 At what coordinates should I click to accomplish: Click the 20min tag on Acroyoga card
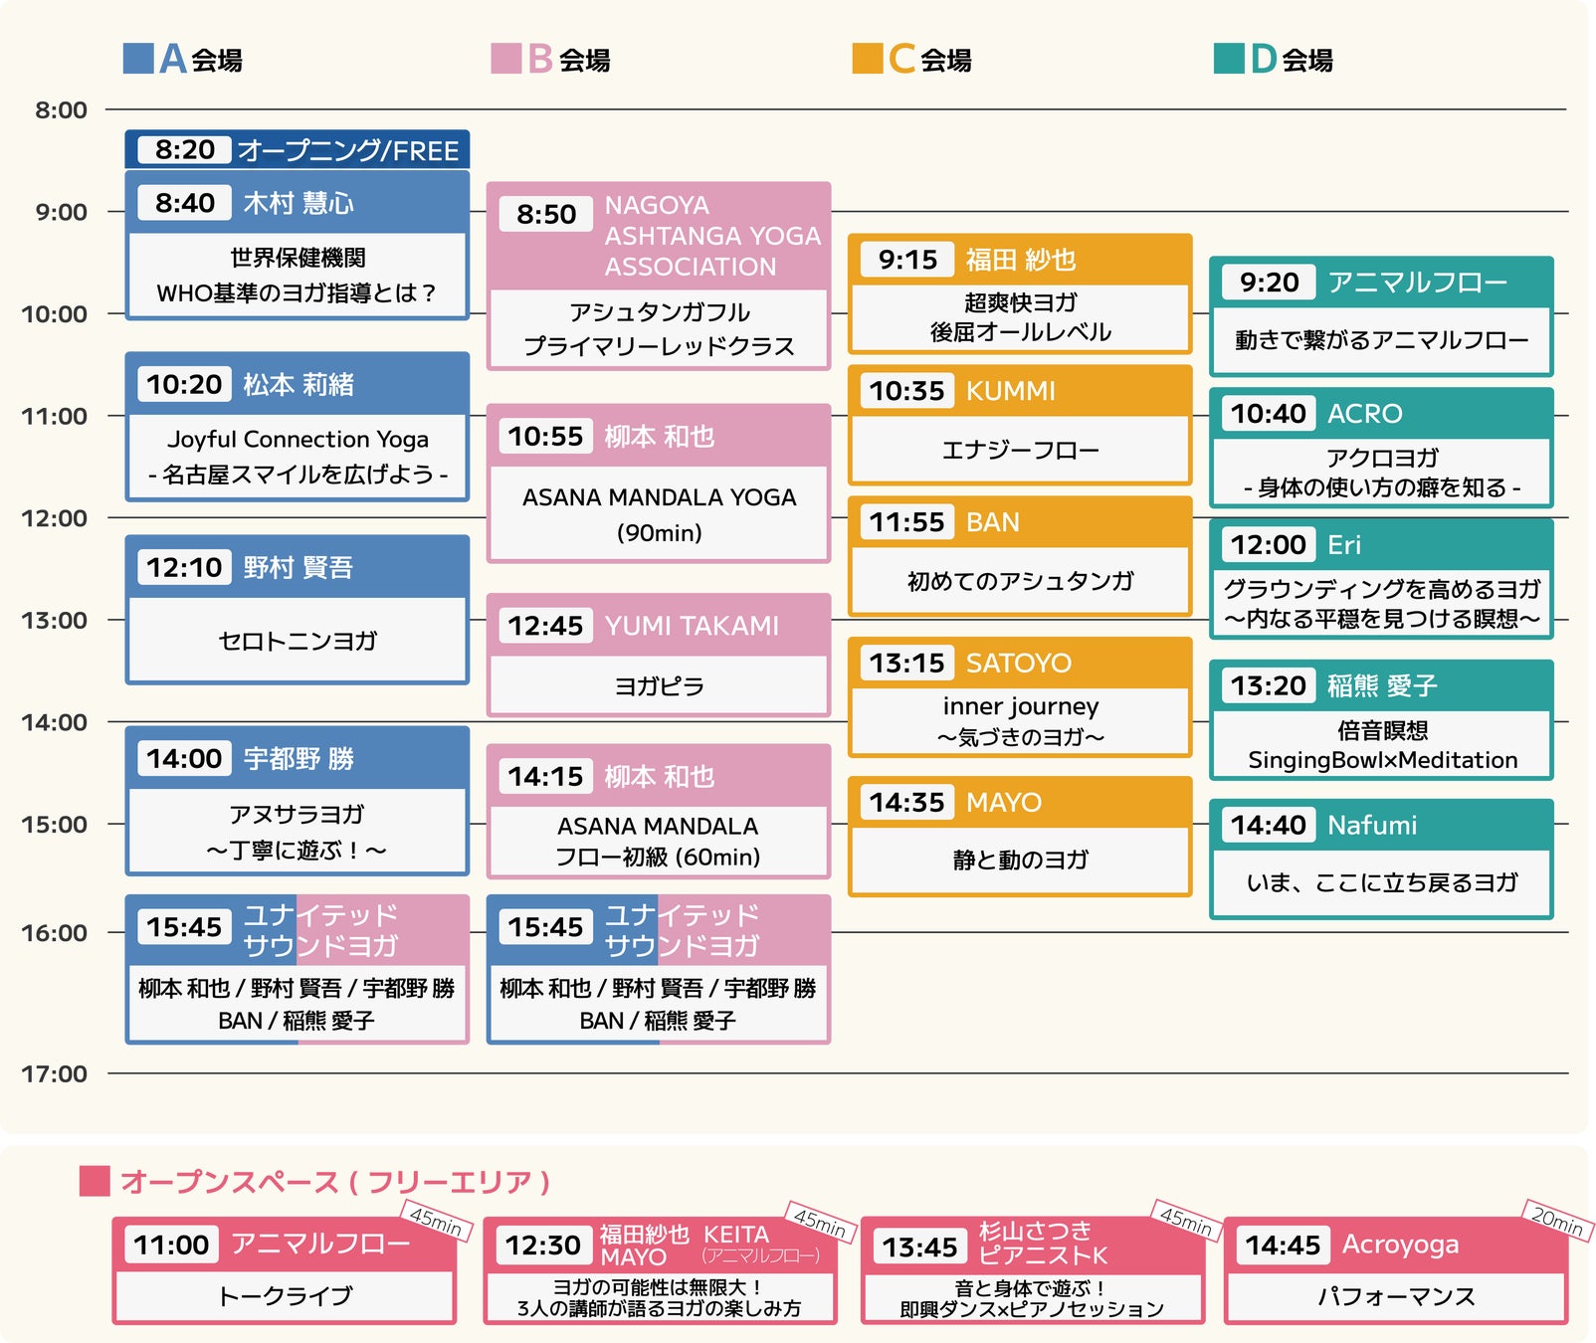1557,1221
